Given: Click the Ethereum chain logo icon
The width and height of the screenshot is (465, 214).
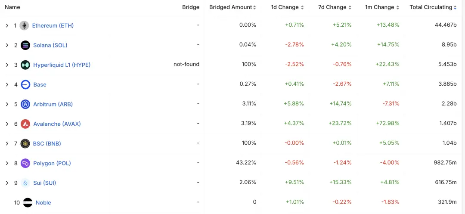Looking at the screenshot, I should (x=24, y=25).
